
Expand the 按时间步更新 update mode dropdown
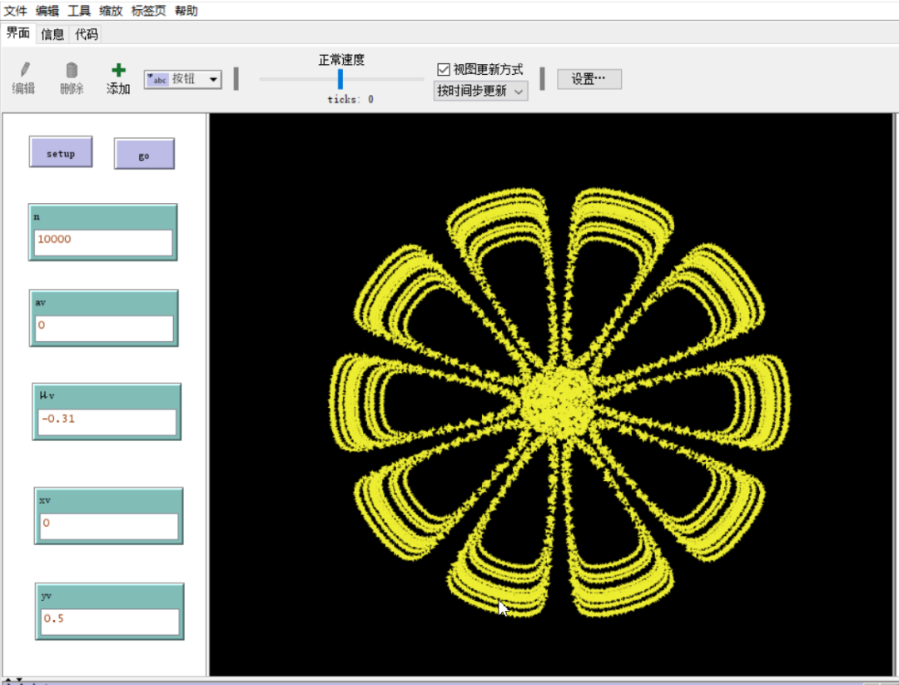tap(480, 91)
